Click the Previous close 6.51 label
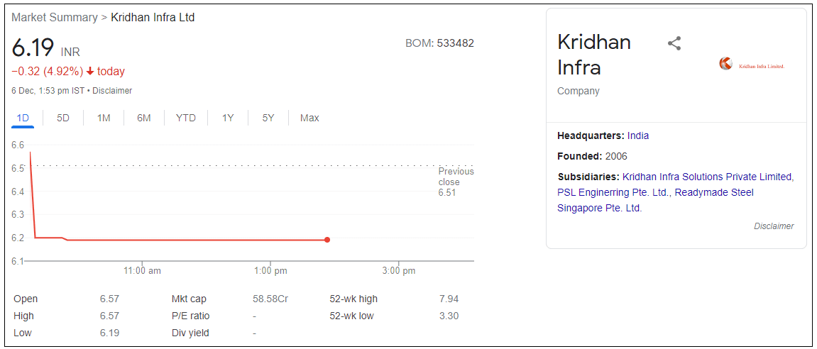 456,182
